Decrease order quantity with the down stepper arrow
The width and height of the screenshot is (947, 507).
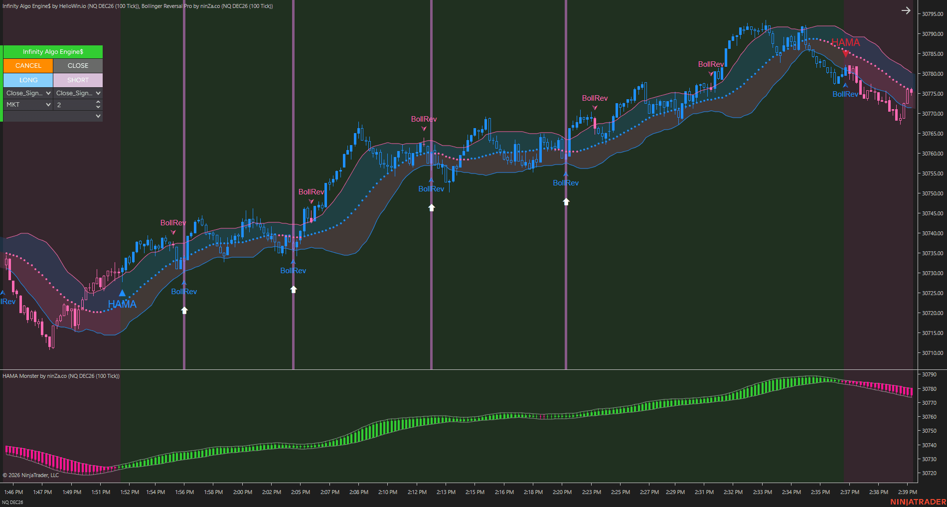pyautogui.click(x=98, y=107)
